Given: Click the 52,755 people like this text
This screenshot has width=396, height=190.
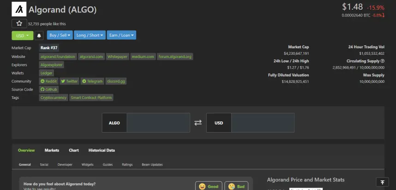Looking at the screenshot, I should point(47,24).
